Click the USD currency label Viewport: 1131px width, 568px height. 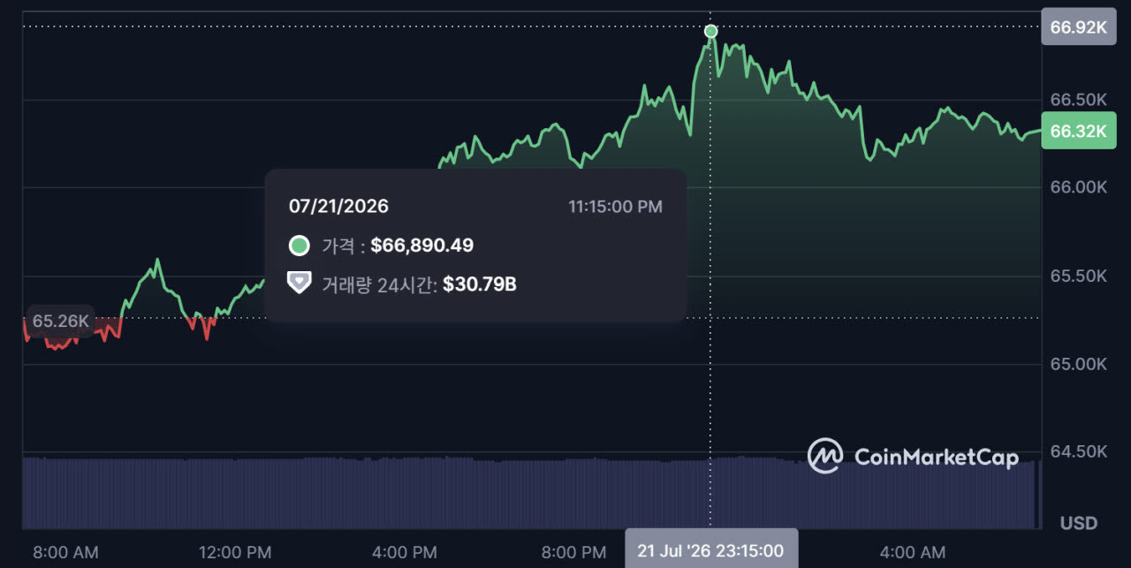click(x=1079, y=524)
